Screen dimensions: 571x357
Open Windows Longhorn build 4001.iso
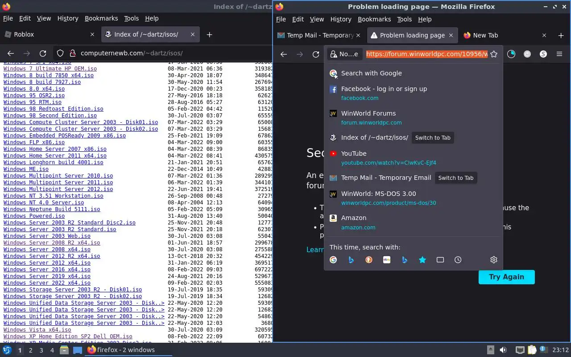coord(53,162)
